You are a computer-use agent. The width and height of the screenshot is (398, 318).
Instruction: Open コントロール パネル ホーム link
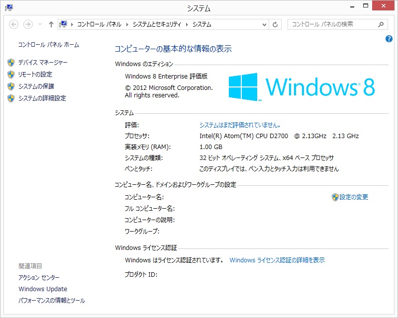48,45
